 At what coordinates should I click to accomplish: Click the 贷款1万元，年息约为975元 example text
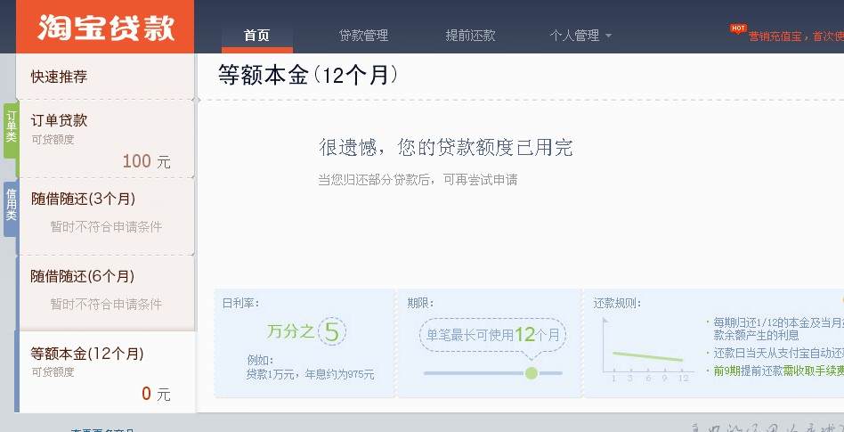(x=311, y=374)
